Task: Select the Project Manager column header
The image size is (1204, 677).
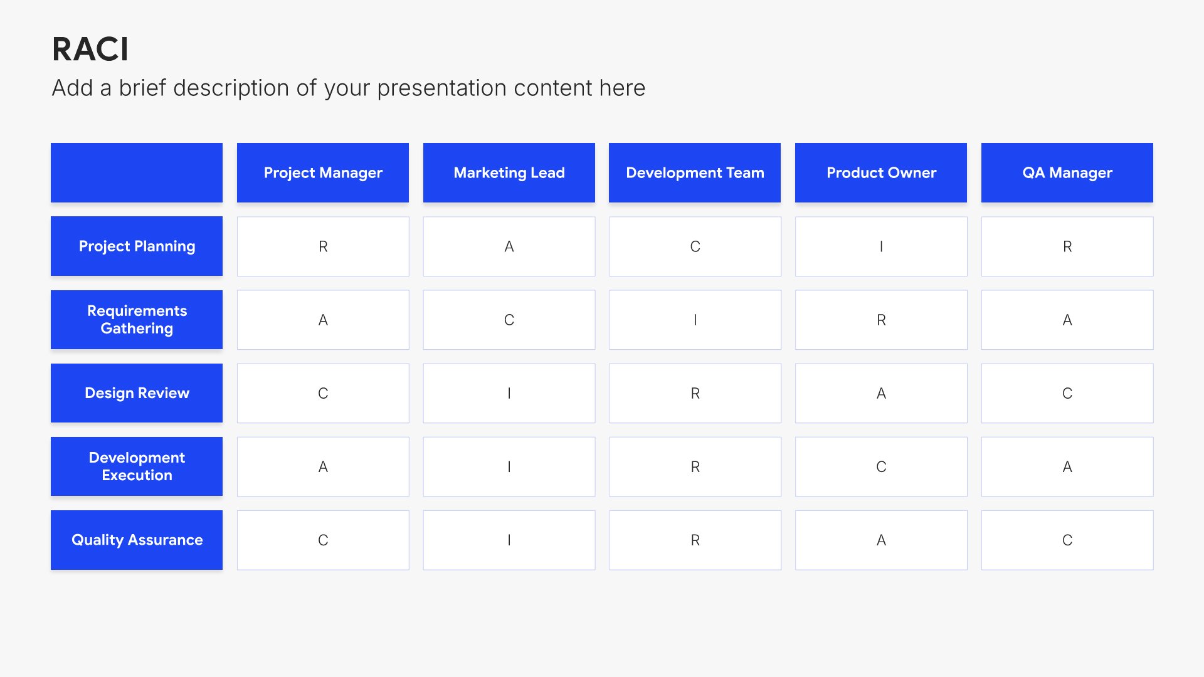Action: (x=323, y=172)
